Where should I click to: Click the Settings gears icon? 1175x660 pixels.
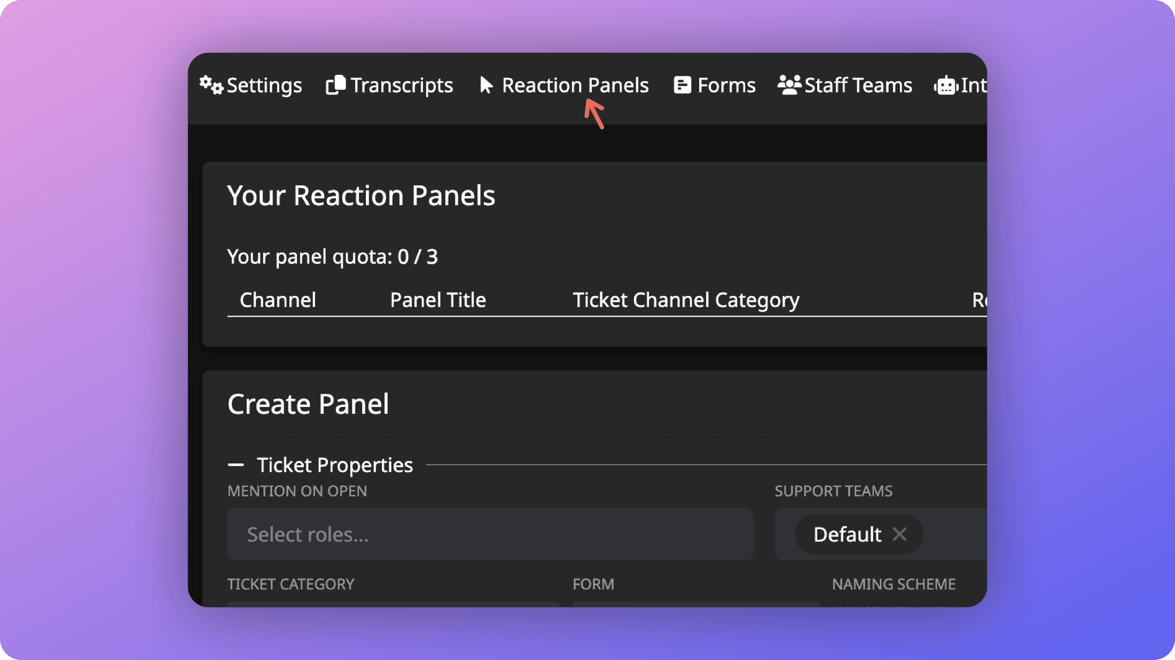pyautogui.click(x=211, y=85)
